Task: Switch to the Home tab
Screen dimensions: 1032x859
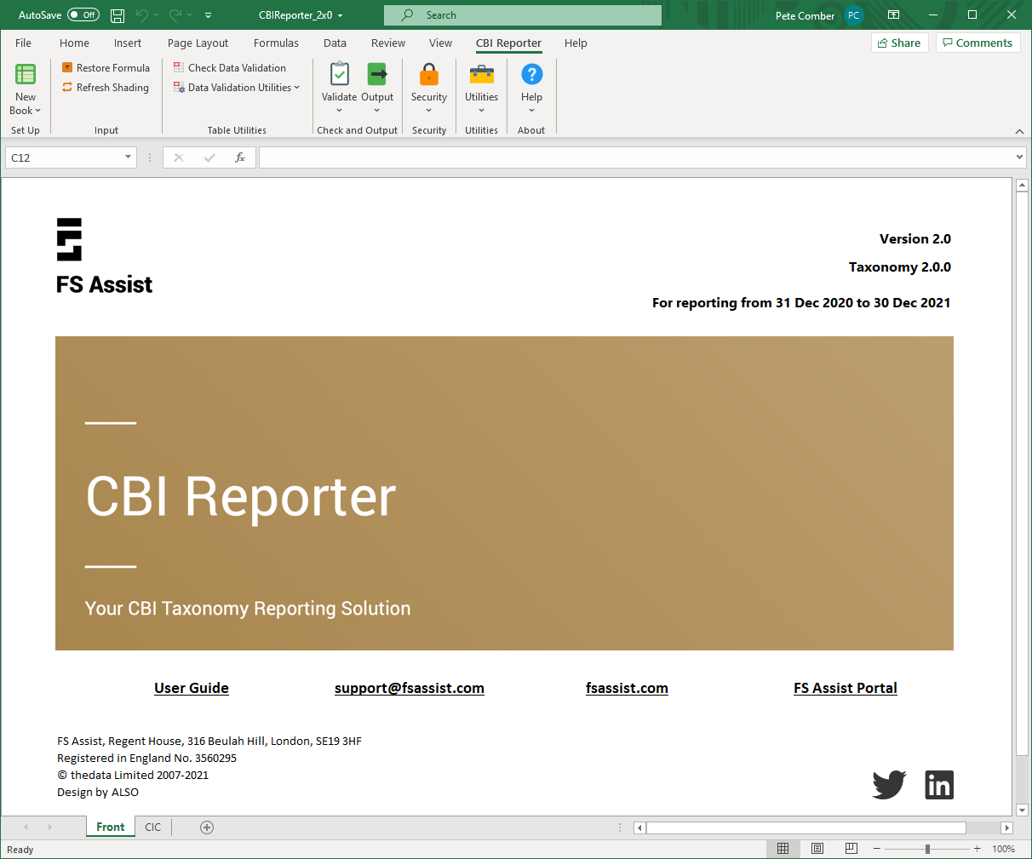Action: coord(74,43)
